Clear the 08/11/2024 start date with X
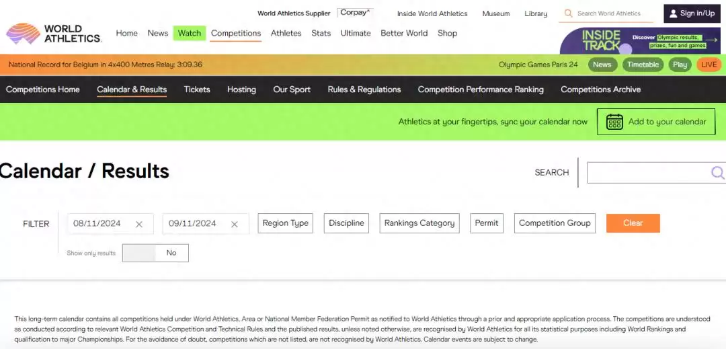 point(139,224)
